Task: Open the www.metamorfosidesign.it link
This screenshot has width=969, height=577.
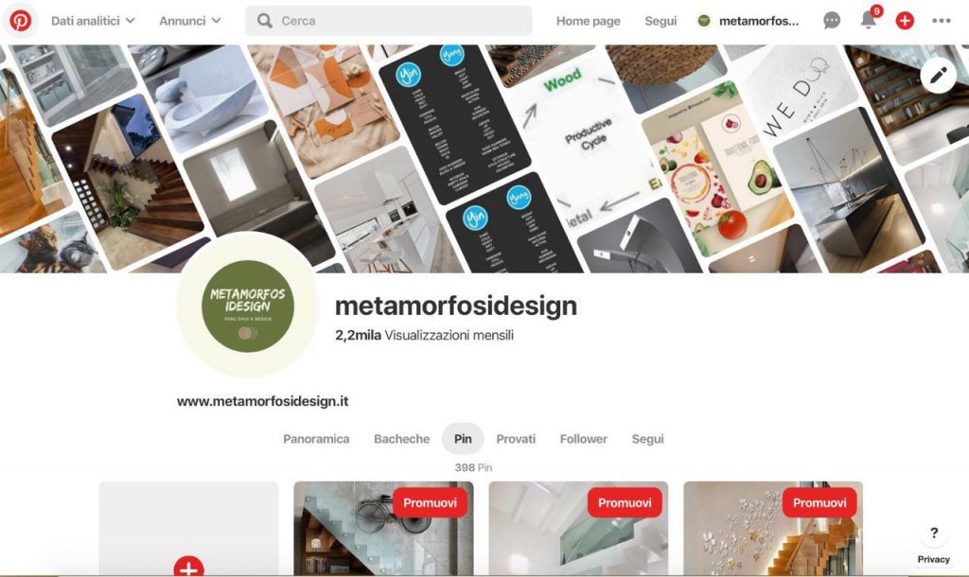Action: tap(263, 402)
